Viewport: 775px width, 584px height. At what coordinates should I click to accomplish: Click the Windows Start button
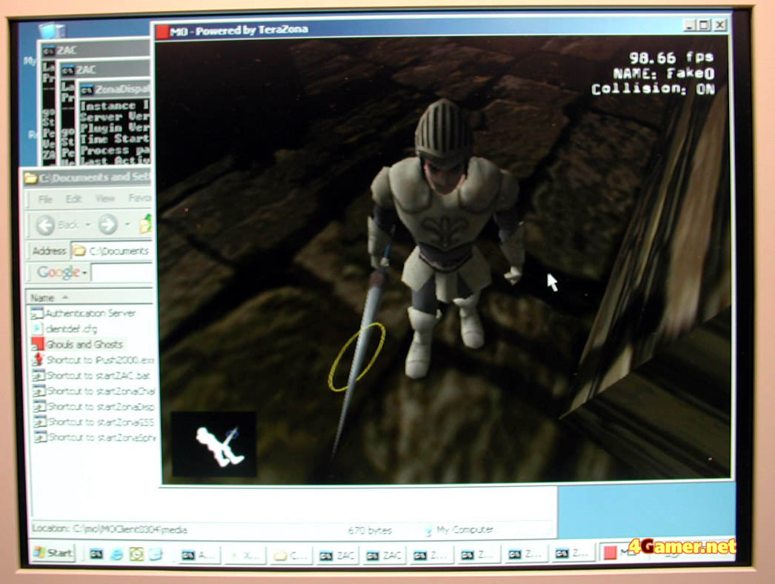(53, 553)
